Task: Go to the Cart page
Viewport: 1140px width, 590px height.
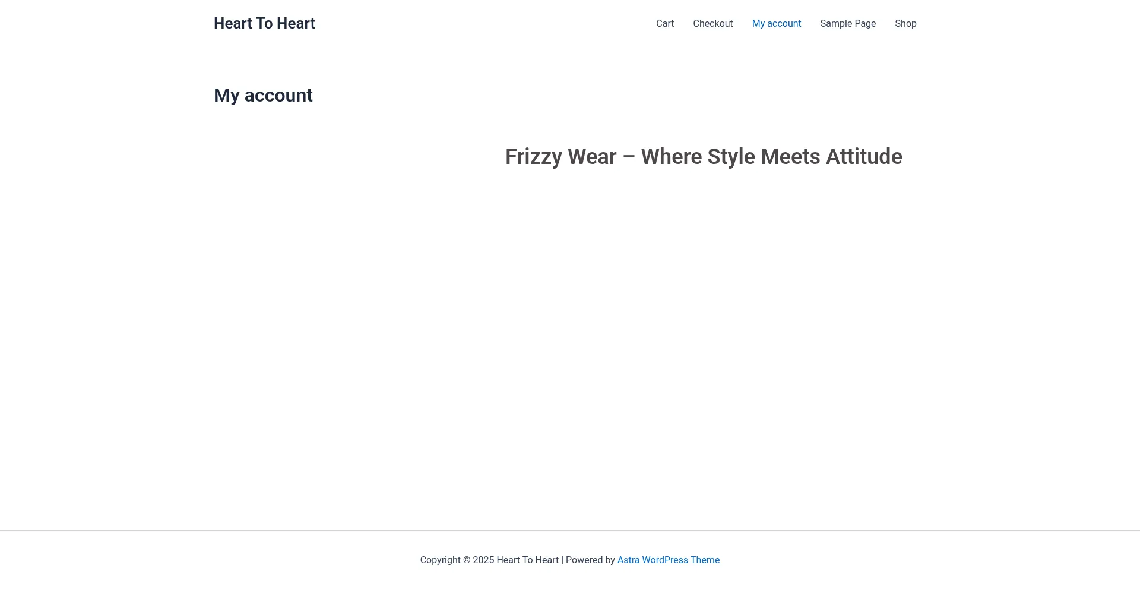Action: point(665,24)
